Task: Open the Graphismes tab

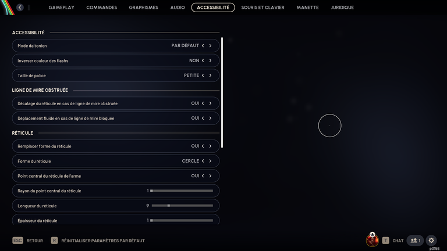Action: (143, 8)
